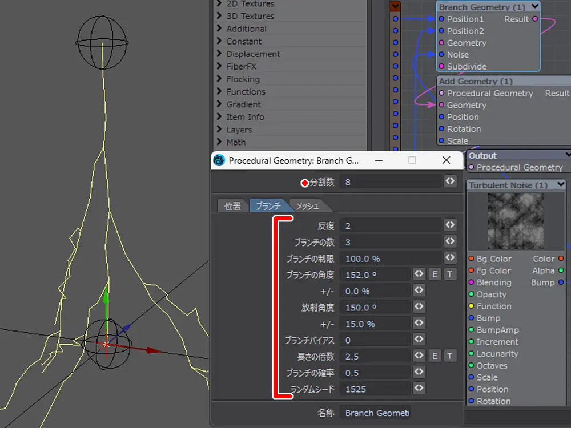The image size is (571, 428).
Task: Click the T texture button for ブランチの角度
Action: click(x=450, y=274)
